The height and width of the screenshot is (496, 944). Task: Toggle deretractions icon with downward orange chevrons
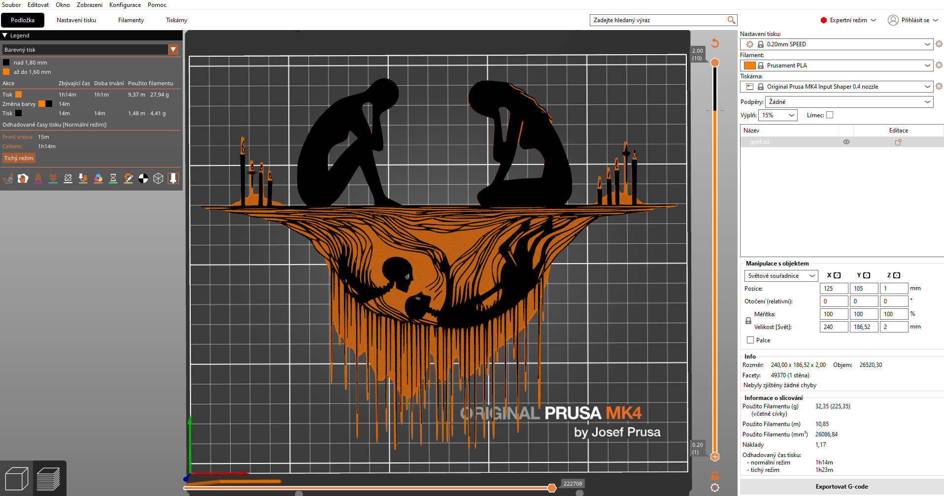[x=53, y=178]
